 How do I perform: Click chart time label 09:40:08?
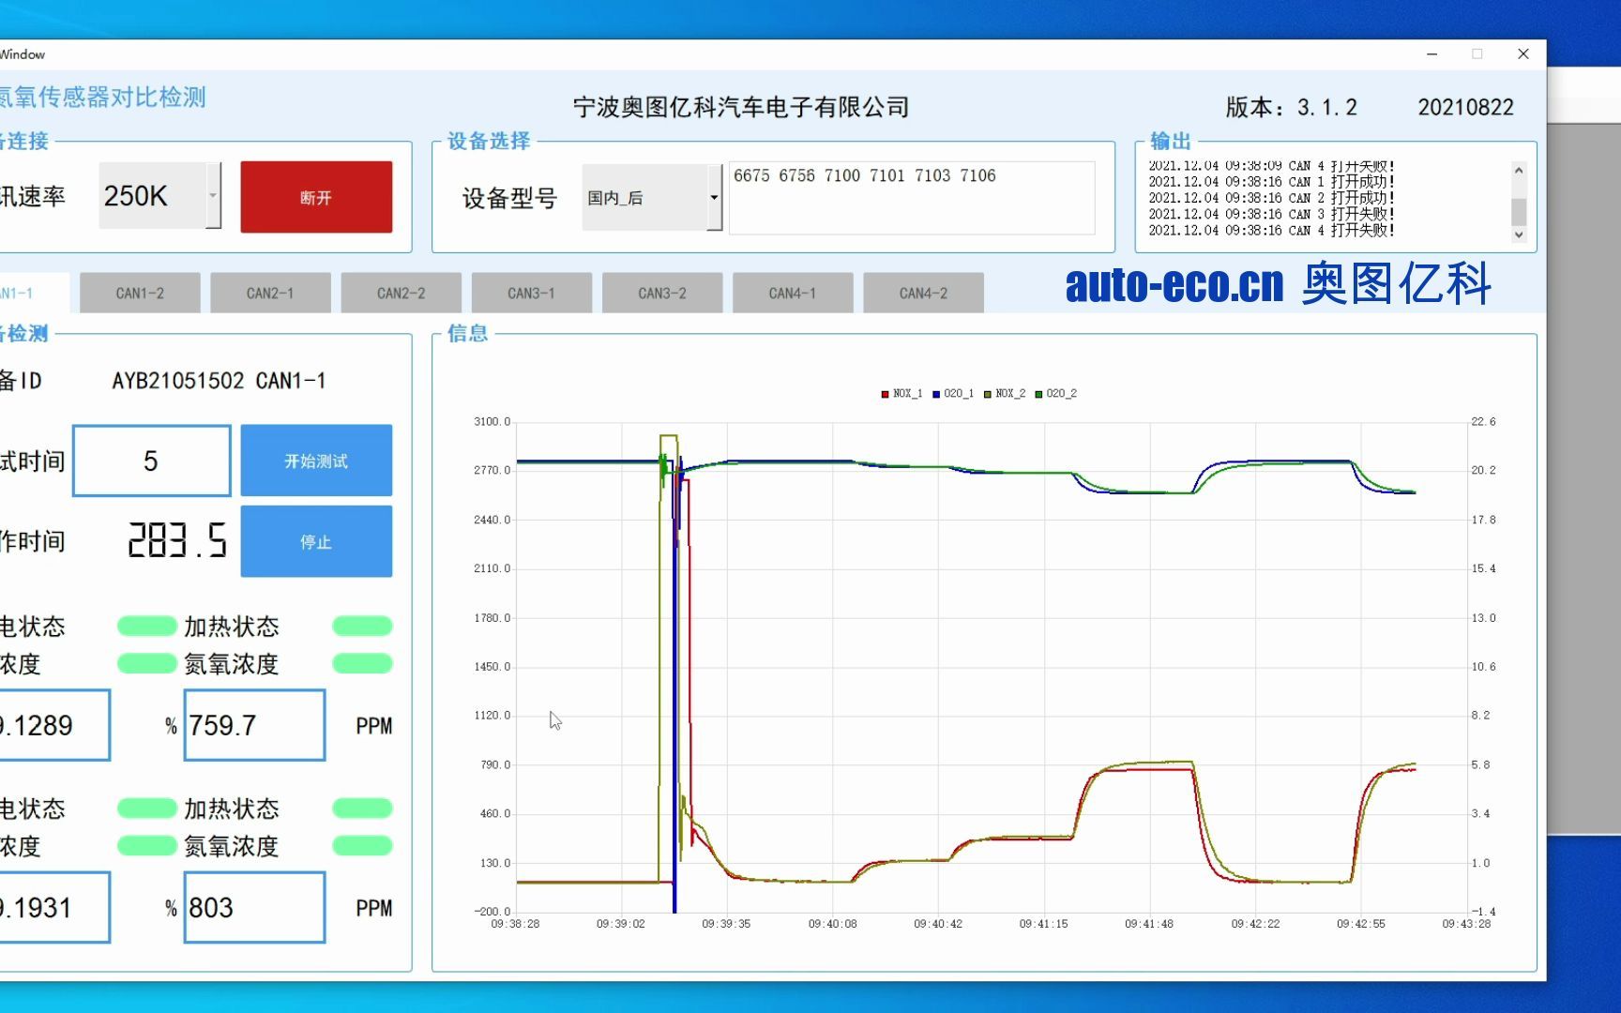832,924
